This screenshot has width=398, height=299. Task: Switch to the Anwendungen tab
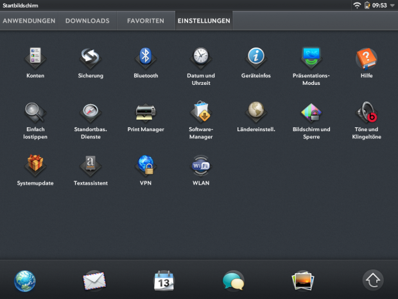(30, 21)
